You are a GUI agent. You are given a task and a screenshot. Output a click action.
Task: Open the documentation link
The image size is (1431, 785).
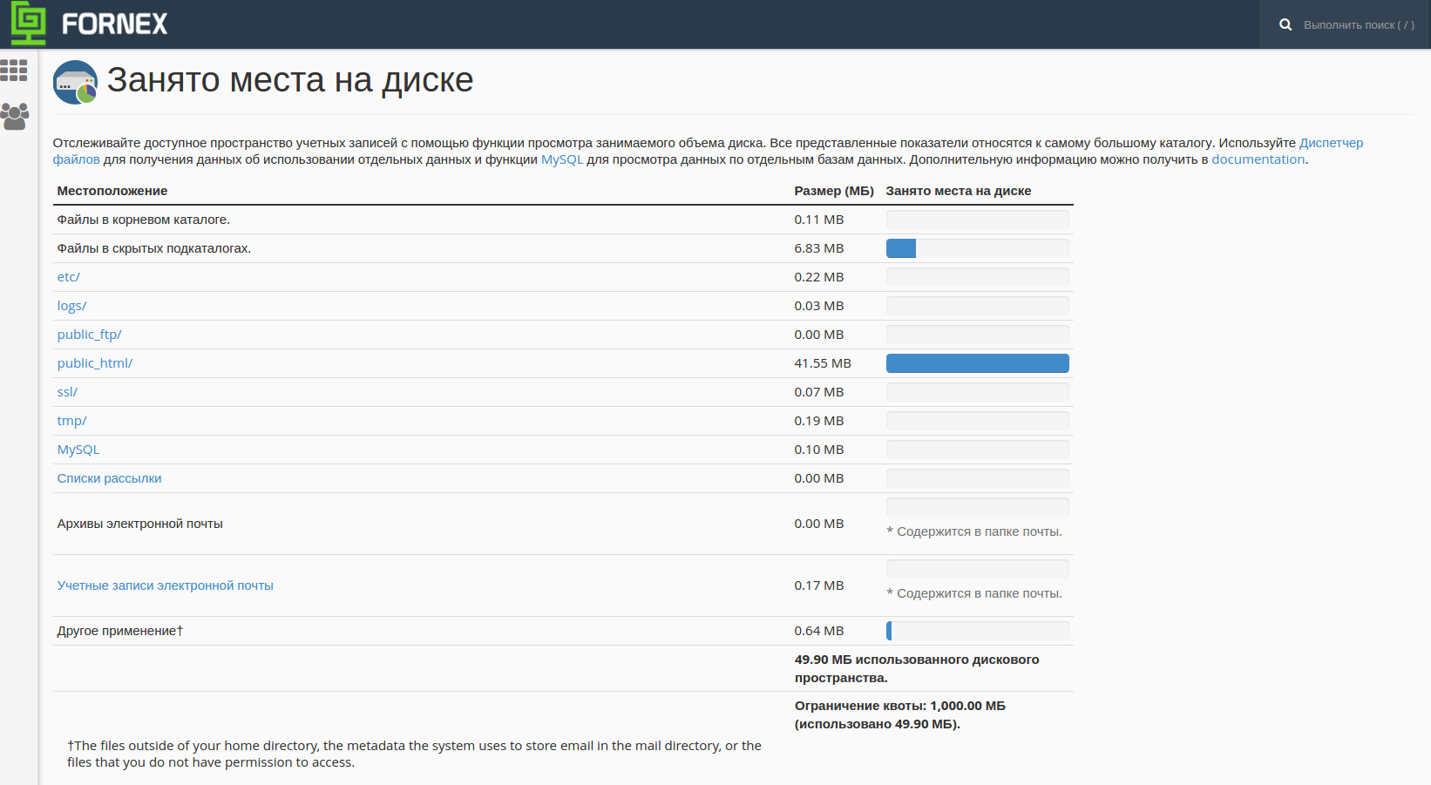pyautogui.click(x=1258, y=159)
